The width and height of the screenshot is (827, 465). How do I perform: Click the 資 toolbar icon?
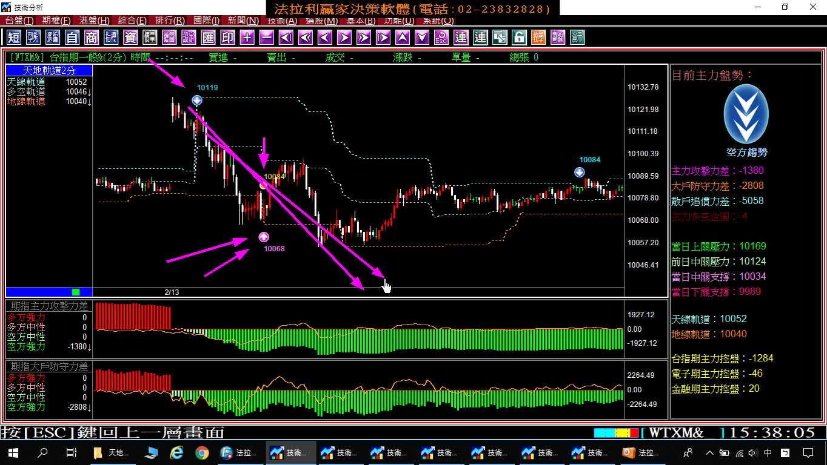(130, 38)
